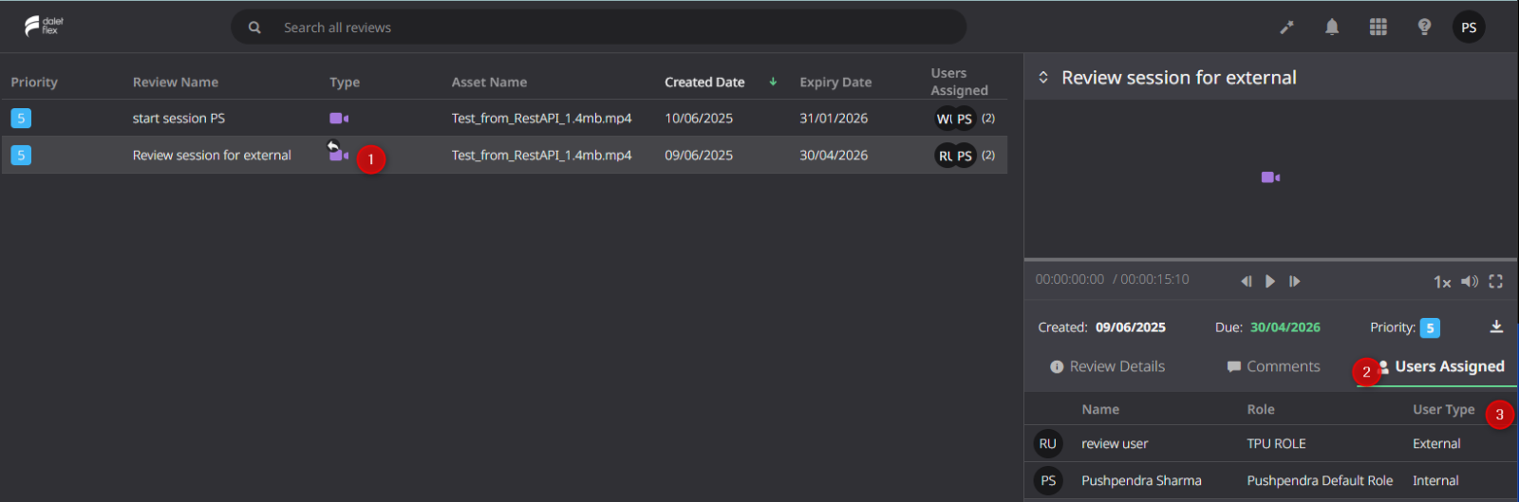Image resolution: width=1519 pixels, height=502 pixels.
Task: Click the video progress bar
Action: point(1270,259)
